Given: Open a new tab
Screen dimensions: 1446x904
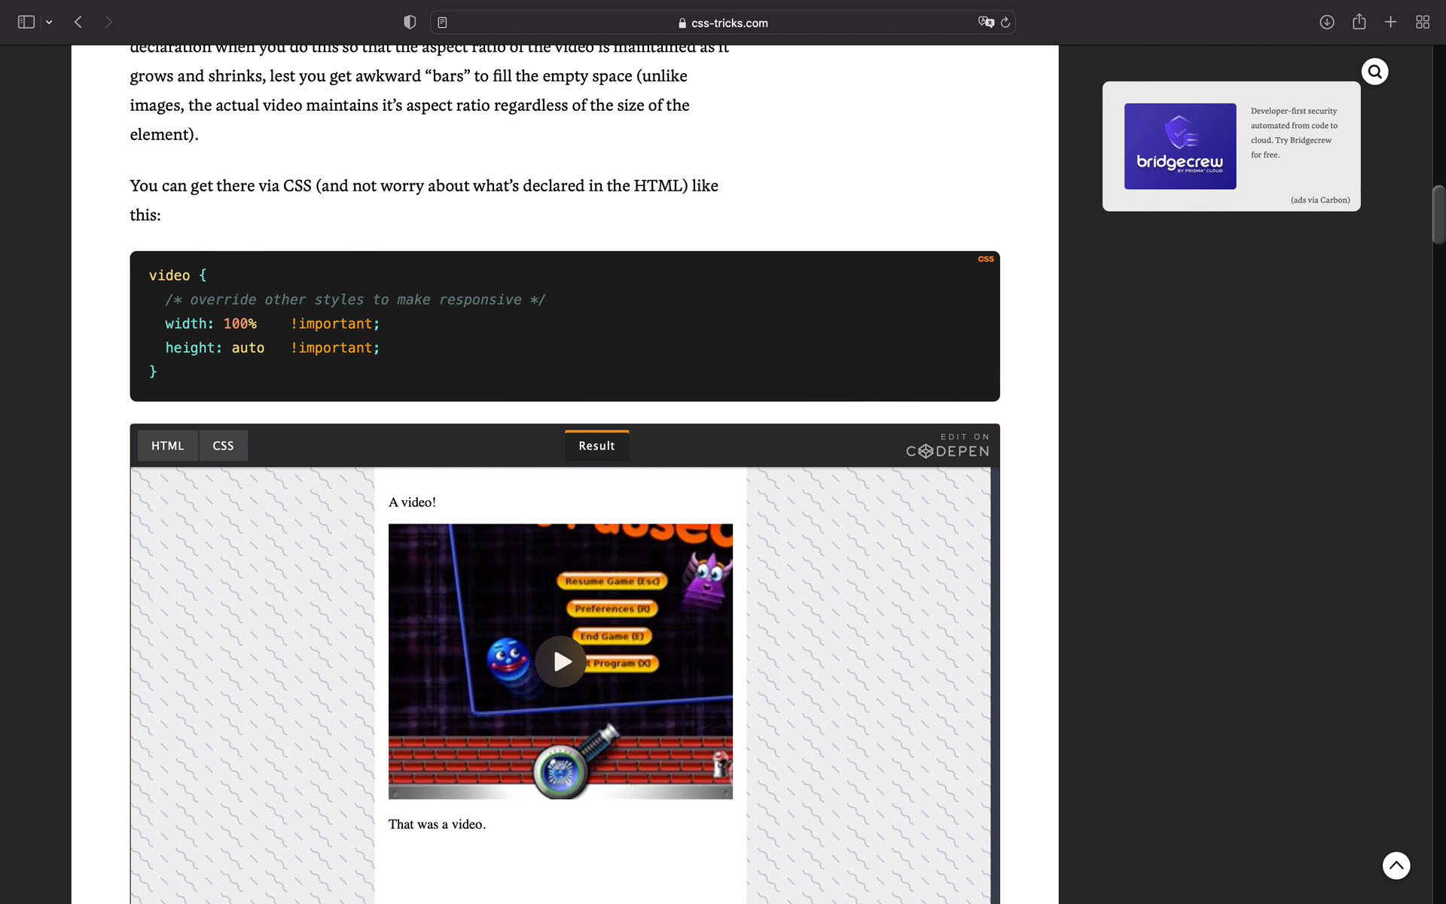Looking at the screenshot, I should tap(1390, 23).
